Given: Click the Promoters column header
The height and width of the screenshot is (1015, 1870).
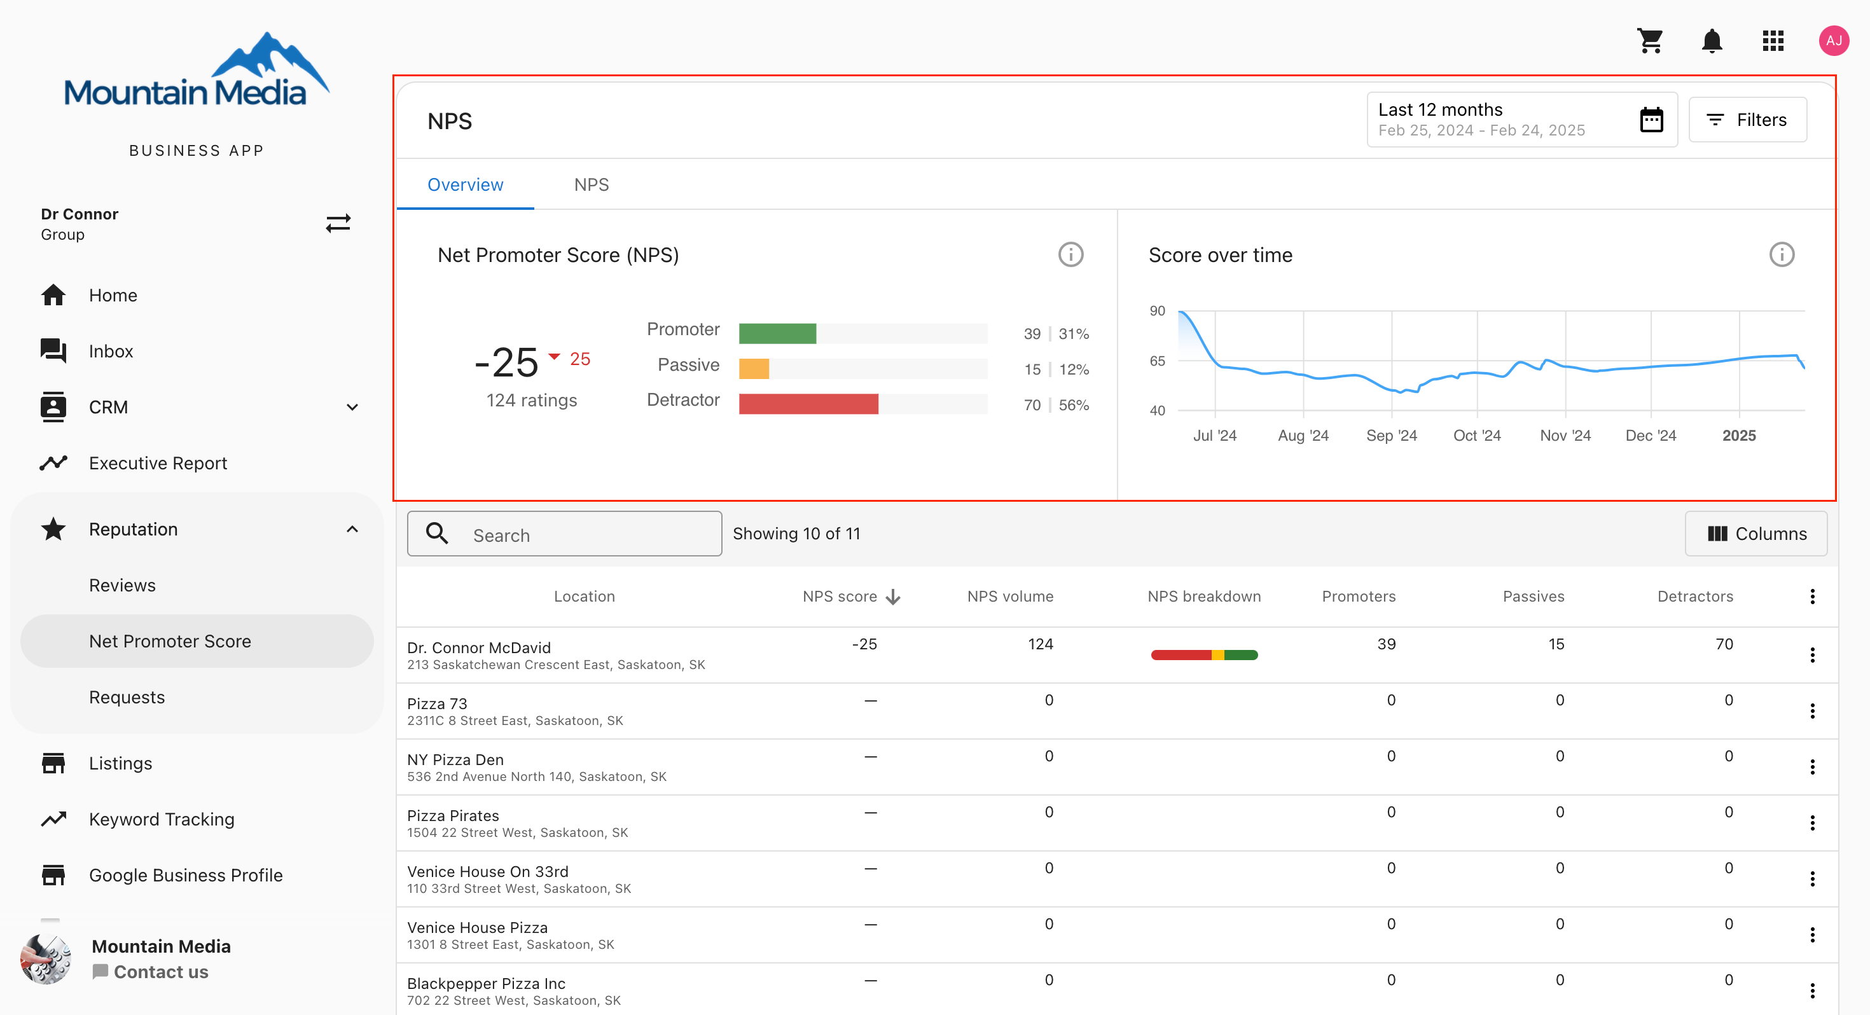Looking at the screenshot, I should coord(1358,597).
